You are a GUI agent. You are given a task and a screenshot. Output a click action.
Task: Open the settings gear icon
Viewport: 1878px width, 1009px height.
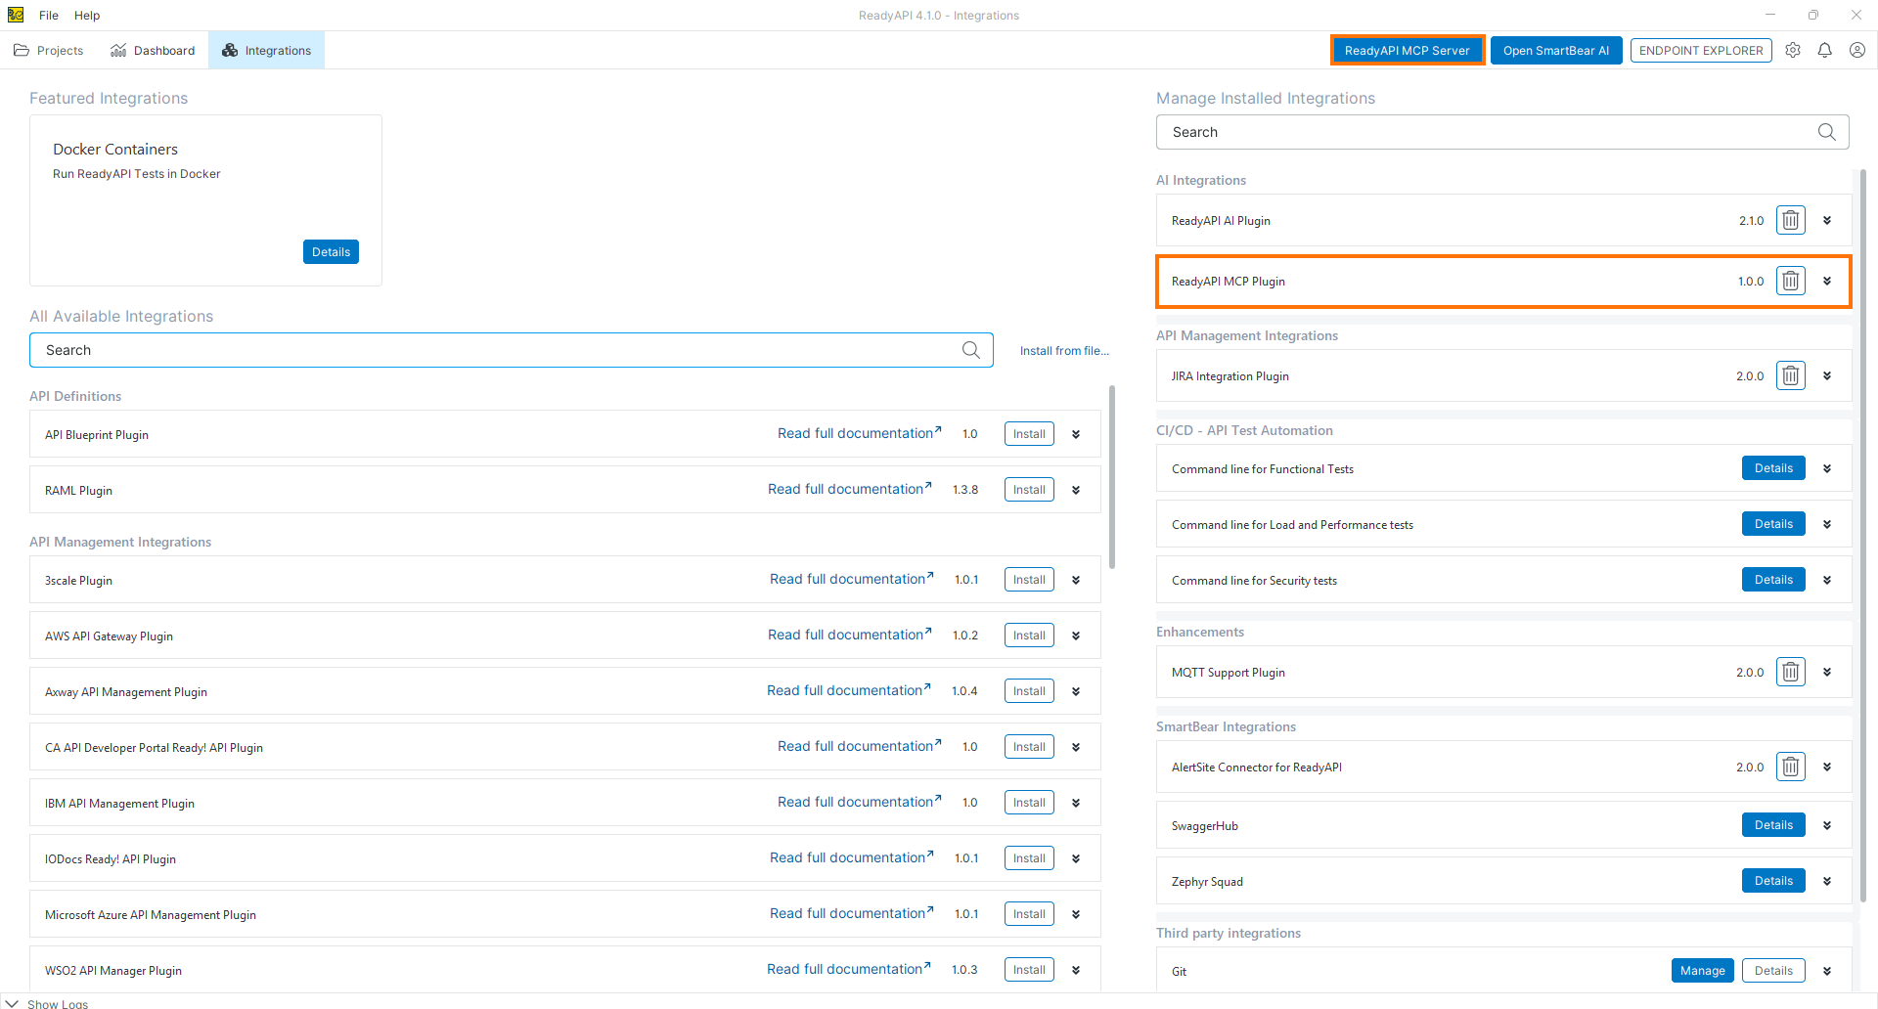point(1793,50)
